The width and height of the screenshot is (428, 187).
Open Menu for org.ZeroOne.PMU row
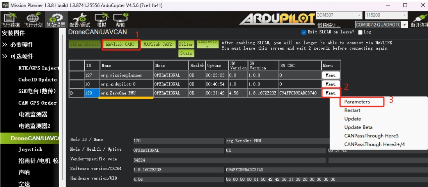pyautogui.click(x=330, y=93)
